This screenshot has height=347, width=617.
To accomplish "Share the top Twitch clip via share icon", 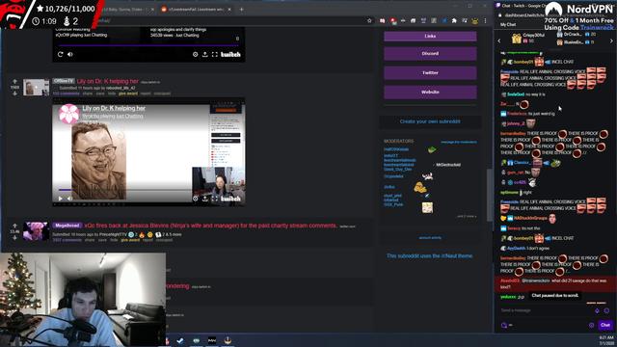I will pos(205,54).
